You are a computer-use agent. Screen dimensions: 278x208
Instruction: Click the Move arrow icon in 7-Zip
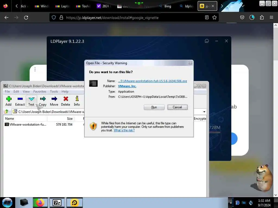click(x=54, y=101)
